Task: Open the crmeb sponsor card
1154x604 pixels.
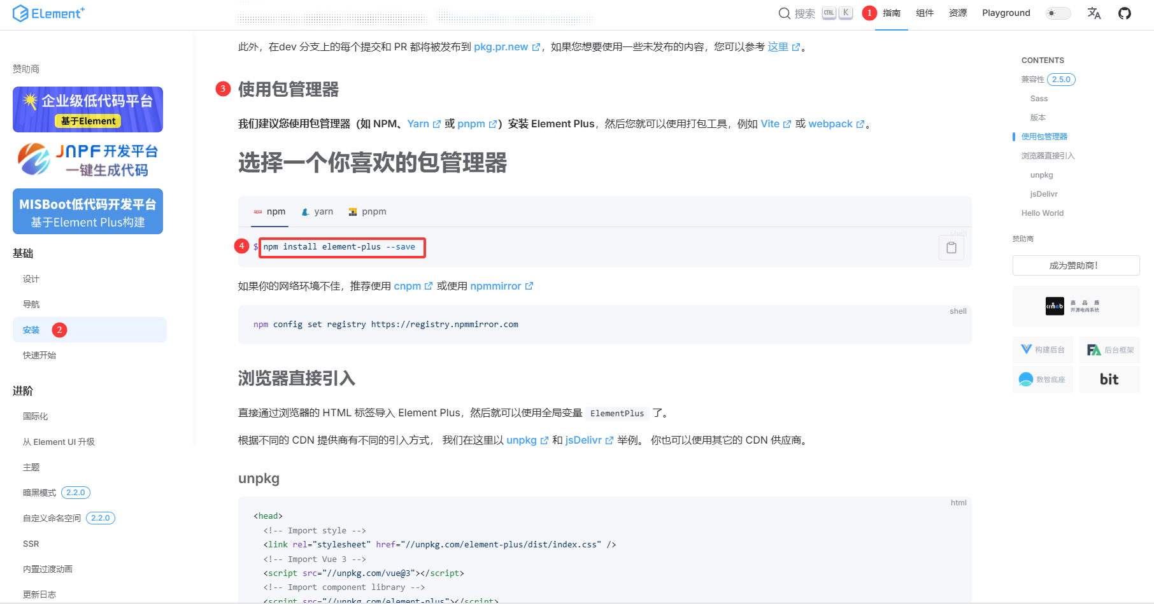Action: pyautogui.click(x=1076, y=306)
